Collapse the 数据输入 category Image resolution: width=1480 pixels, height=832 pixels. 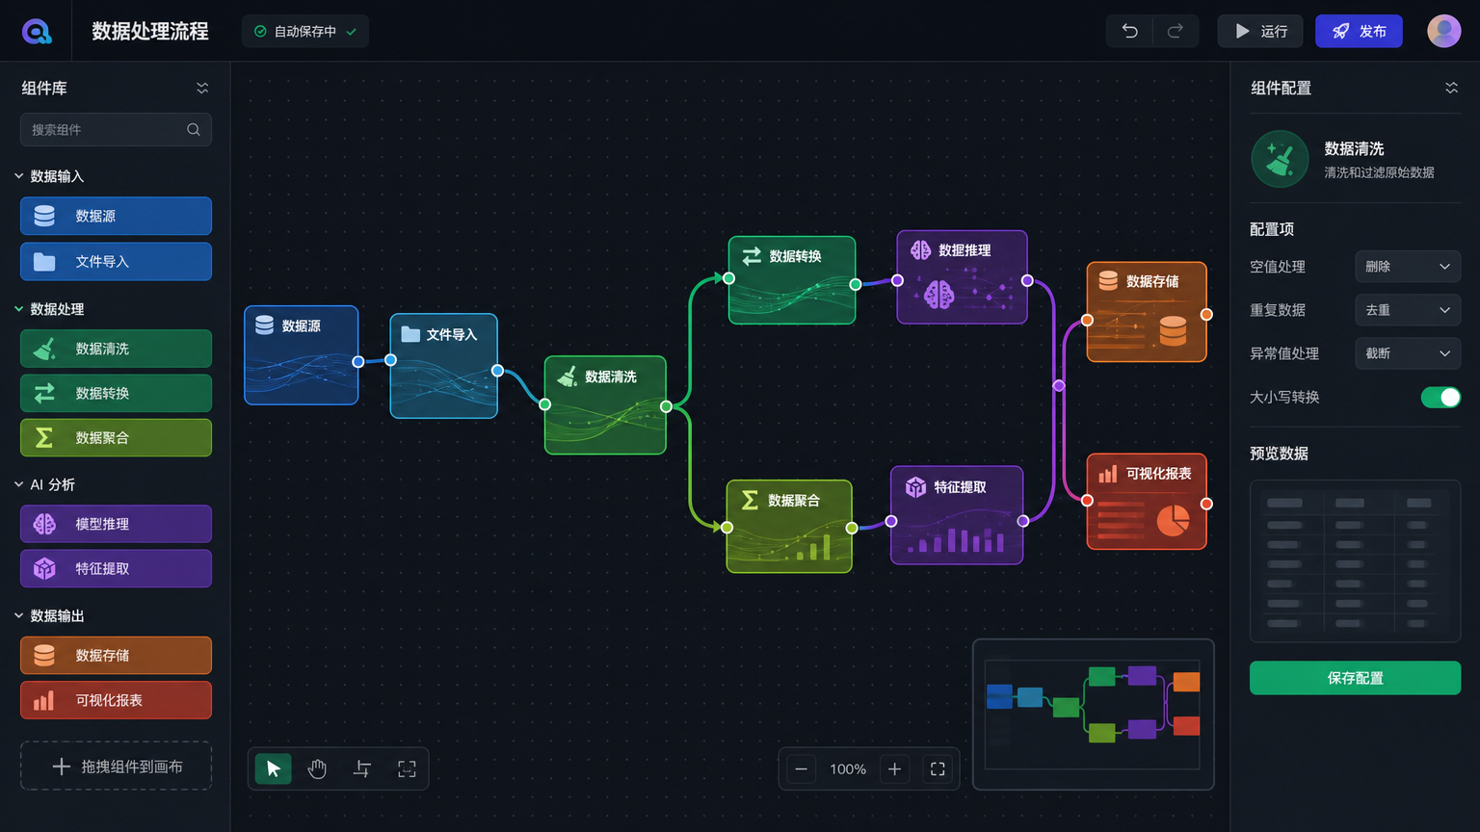[x=18, y=176]
